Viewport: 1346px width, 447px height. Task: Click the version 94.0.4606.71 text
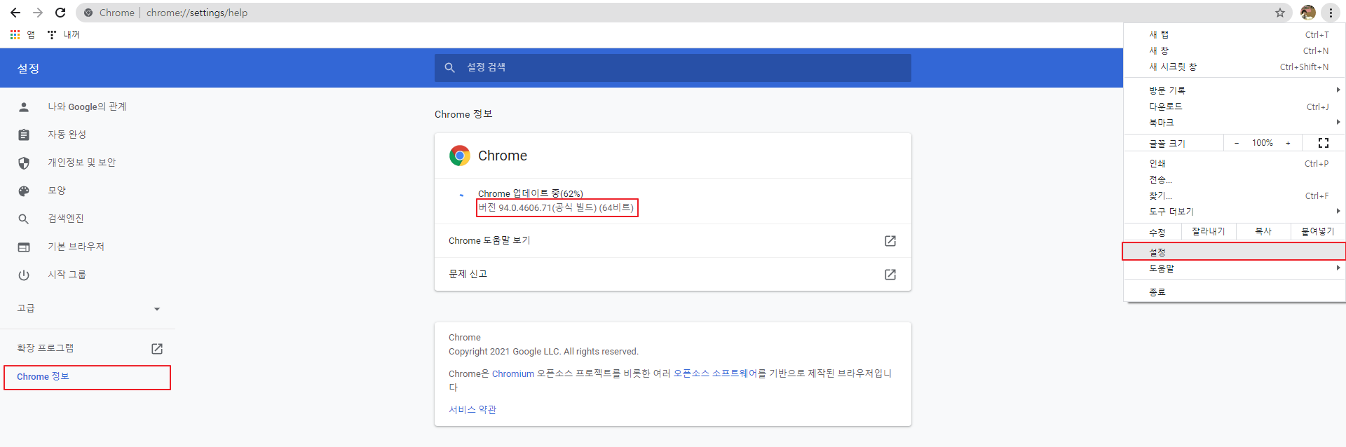(x=556, y=207)
